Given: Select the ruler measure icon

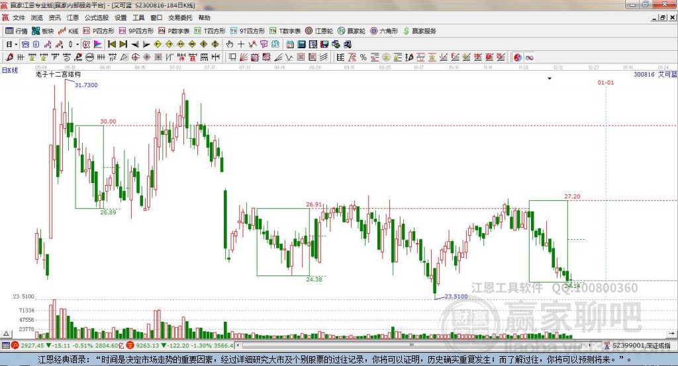Looking at the screenshot, I should click(x=341, y=57).
